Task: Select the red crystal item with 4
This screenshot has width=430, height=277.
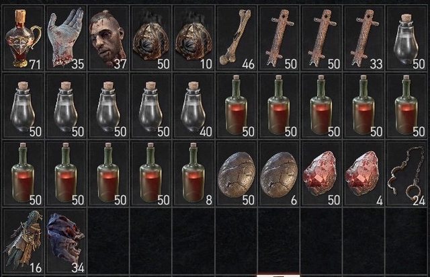Action: (363, 173)
